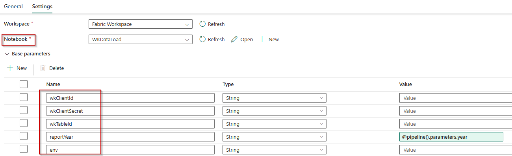Screen dimensions: 512x156
Task: Check the wkTableId row checkbox
Action: (x=24, y=123)
